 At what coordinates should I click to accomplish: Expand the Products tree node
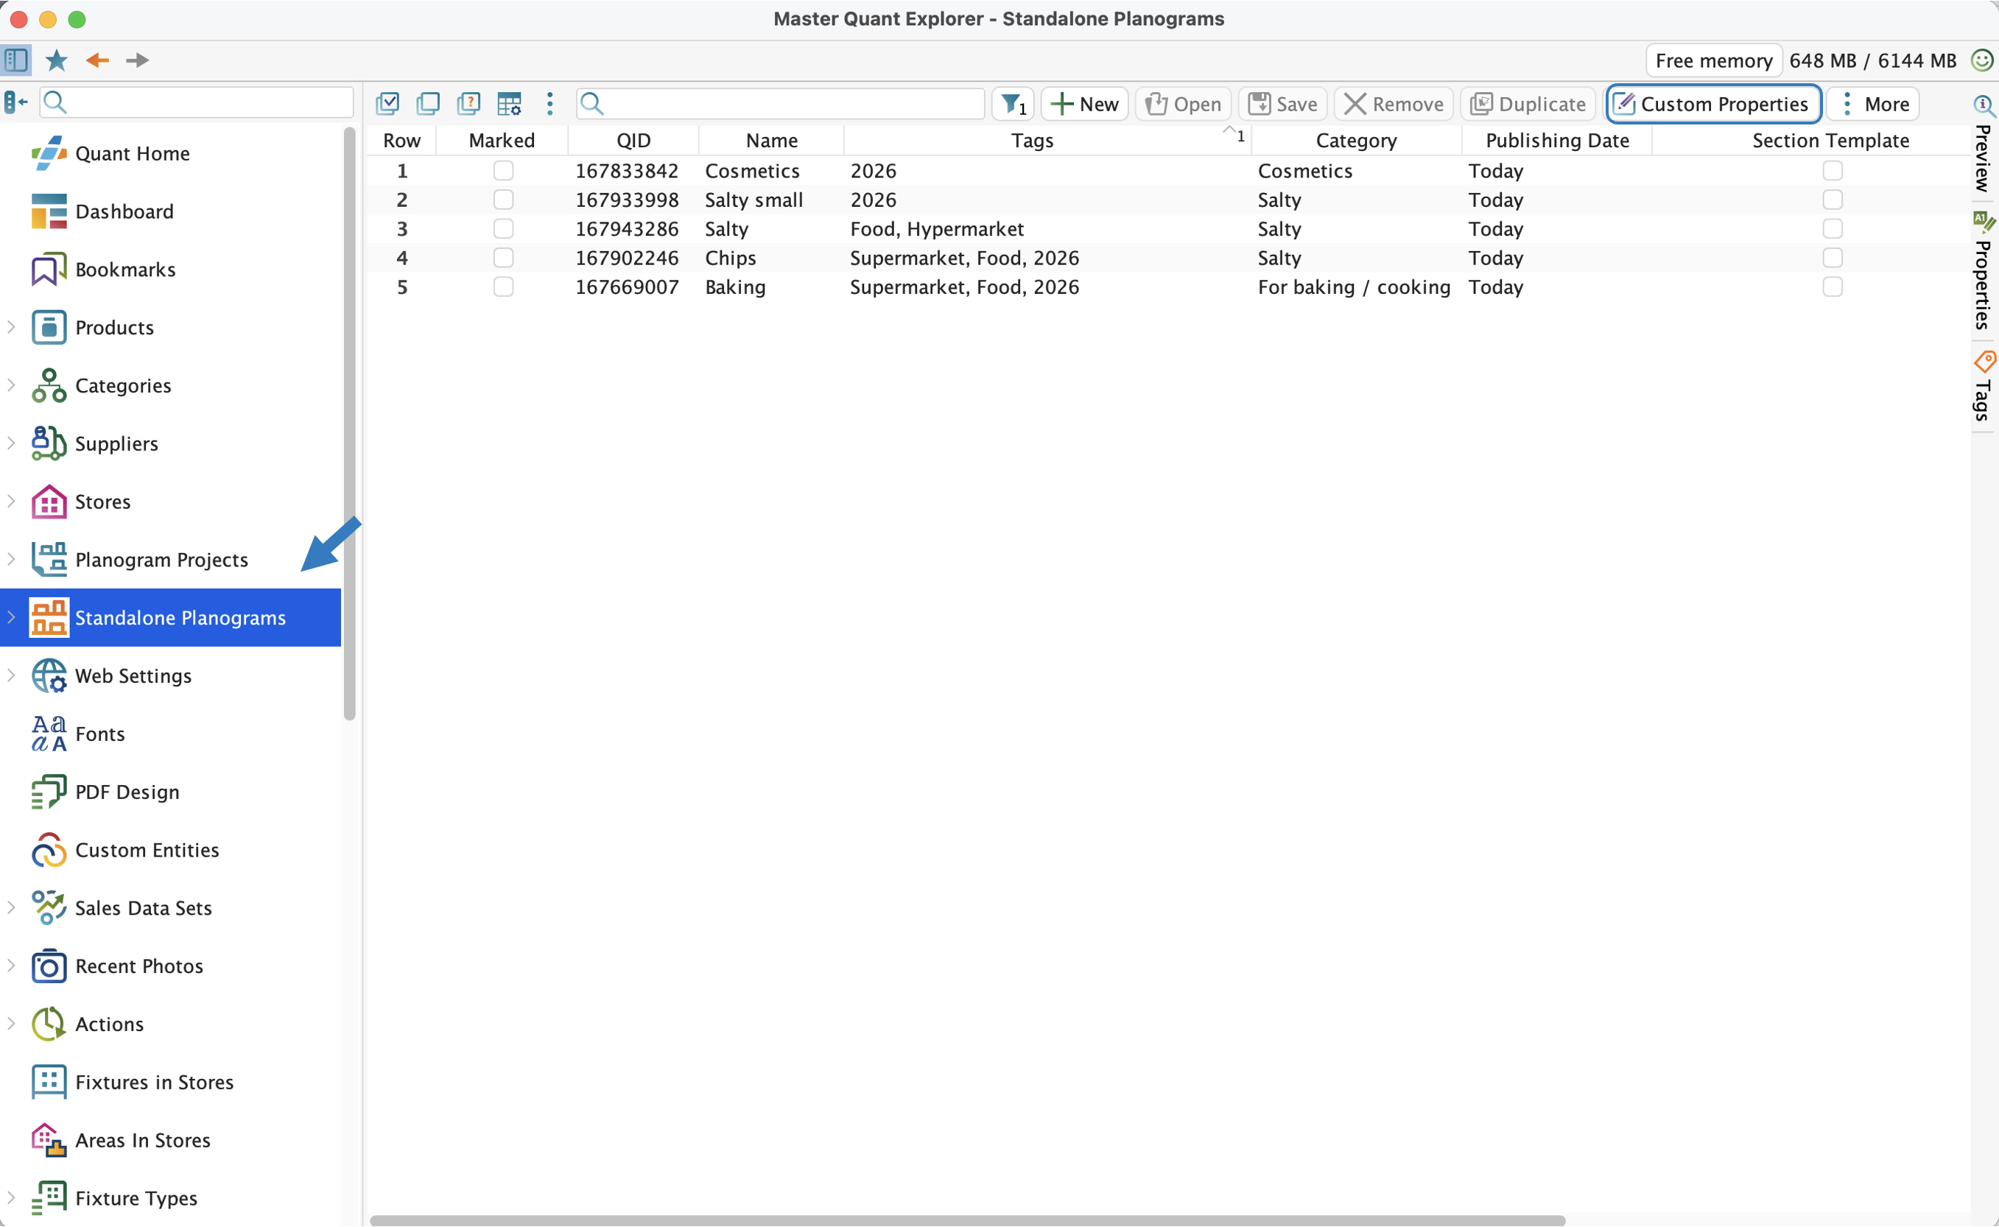point(11,327)
